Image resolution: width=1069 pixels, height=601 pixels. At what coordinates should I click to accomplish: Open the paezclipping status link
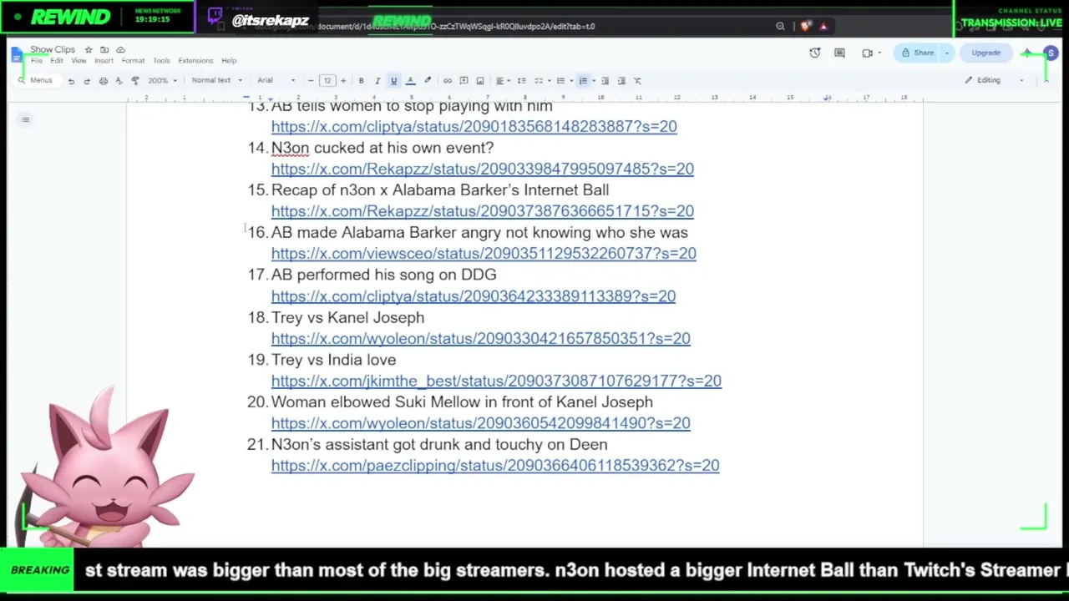pyautogui.click(x=495, y=466)
